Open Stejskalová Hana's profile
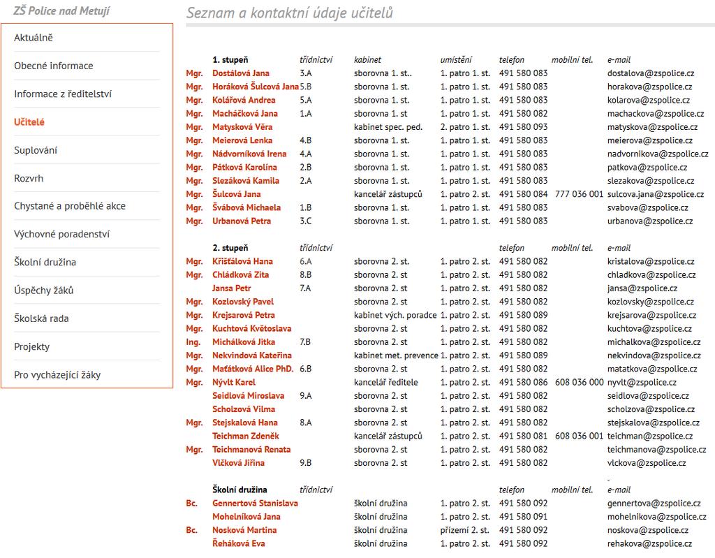This screenshot has width=715, height=558. pyautogui.click(x=245, y=423)
